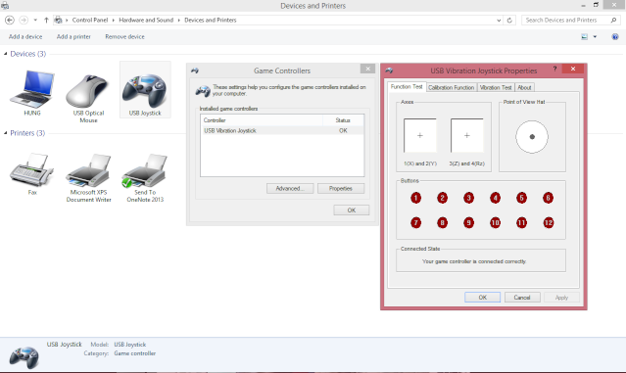The height and width of the screenshot is (373, 626).
Task: Click the 1(X) and 2(Y) axes box
Action: [420, 135]
